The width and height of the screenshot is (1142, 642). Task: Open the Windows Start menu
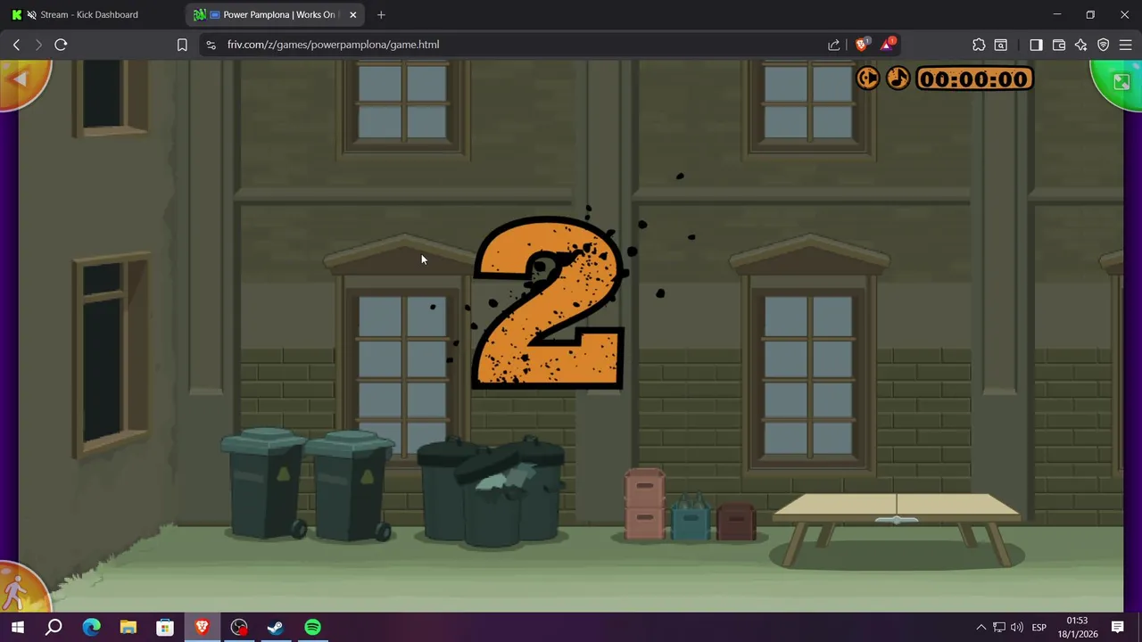pyautogui.click(x=17, y=628)
